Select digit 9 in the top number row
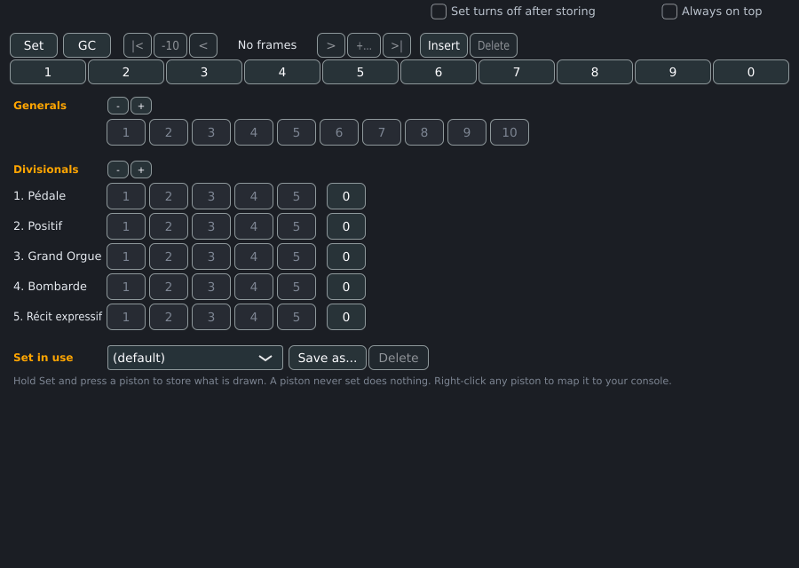The height and width of the screenshot is (568, 799). (x=673, y=72)
